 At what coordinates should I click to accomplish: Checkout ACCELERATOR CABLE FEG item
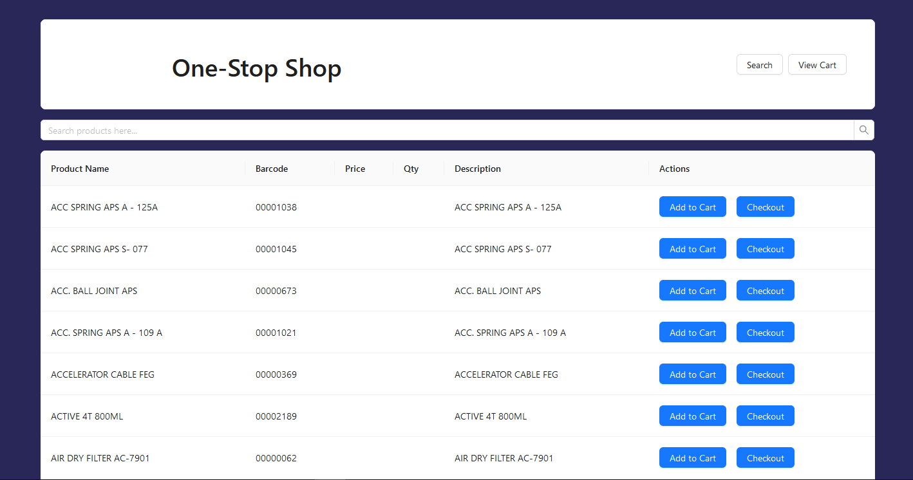(765, 374)
